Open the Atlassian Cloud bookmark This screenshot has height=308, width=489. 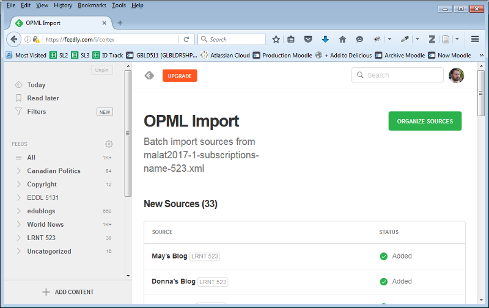click(225, 55)
